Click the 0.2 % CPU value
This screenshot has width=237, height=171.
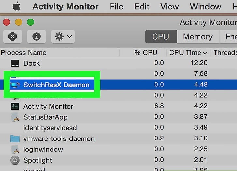[159, 138]
